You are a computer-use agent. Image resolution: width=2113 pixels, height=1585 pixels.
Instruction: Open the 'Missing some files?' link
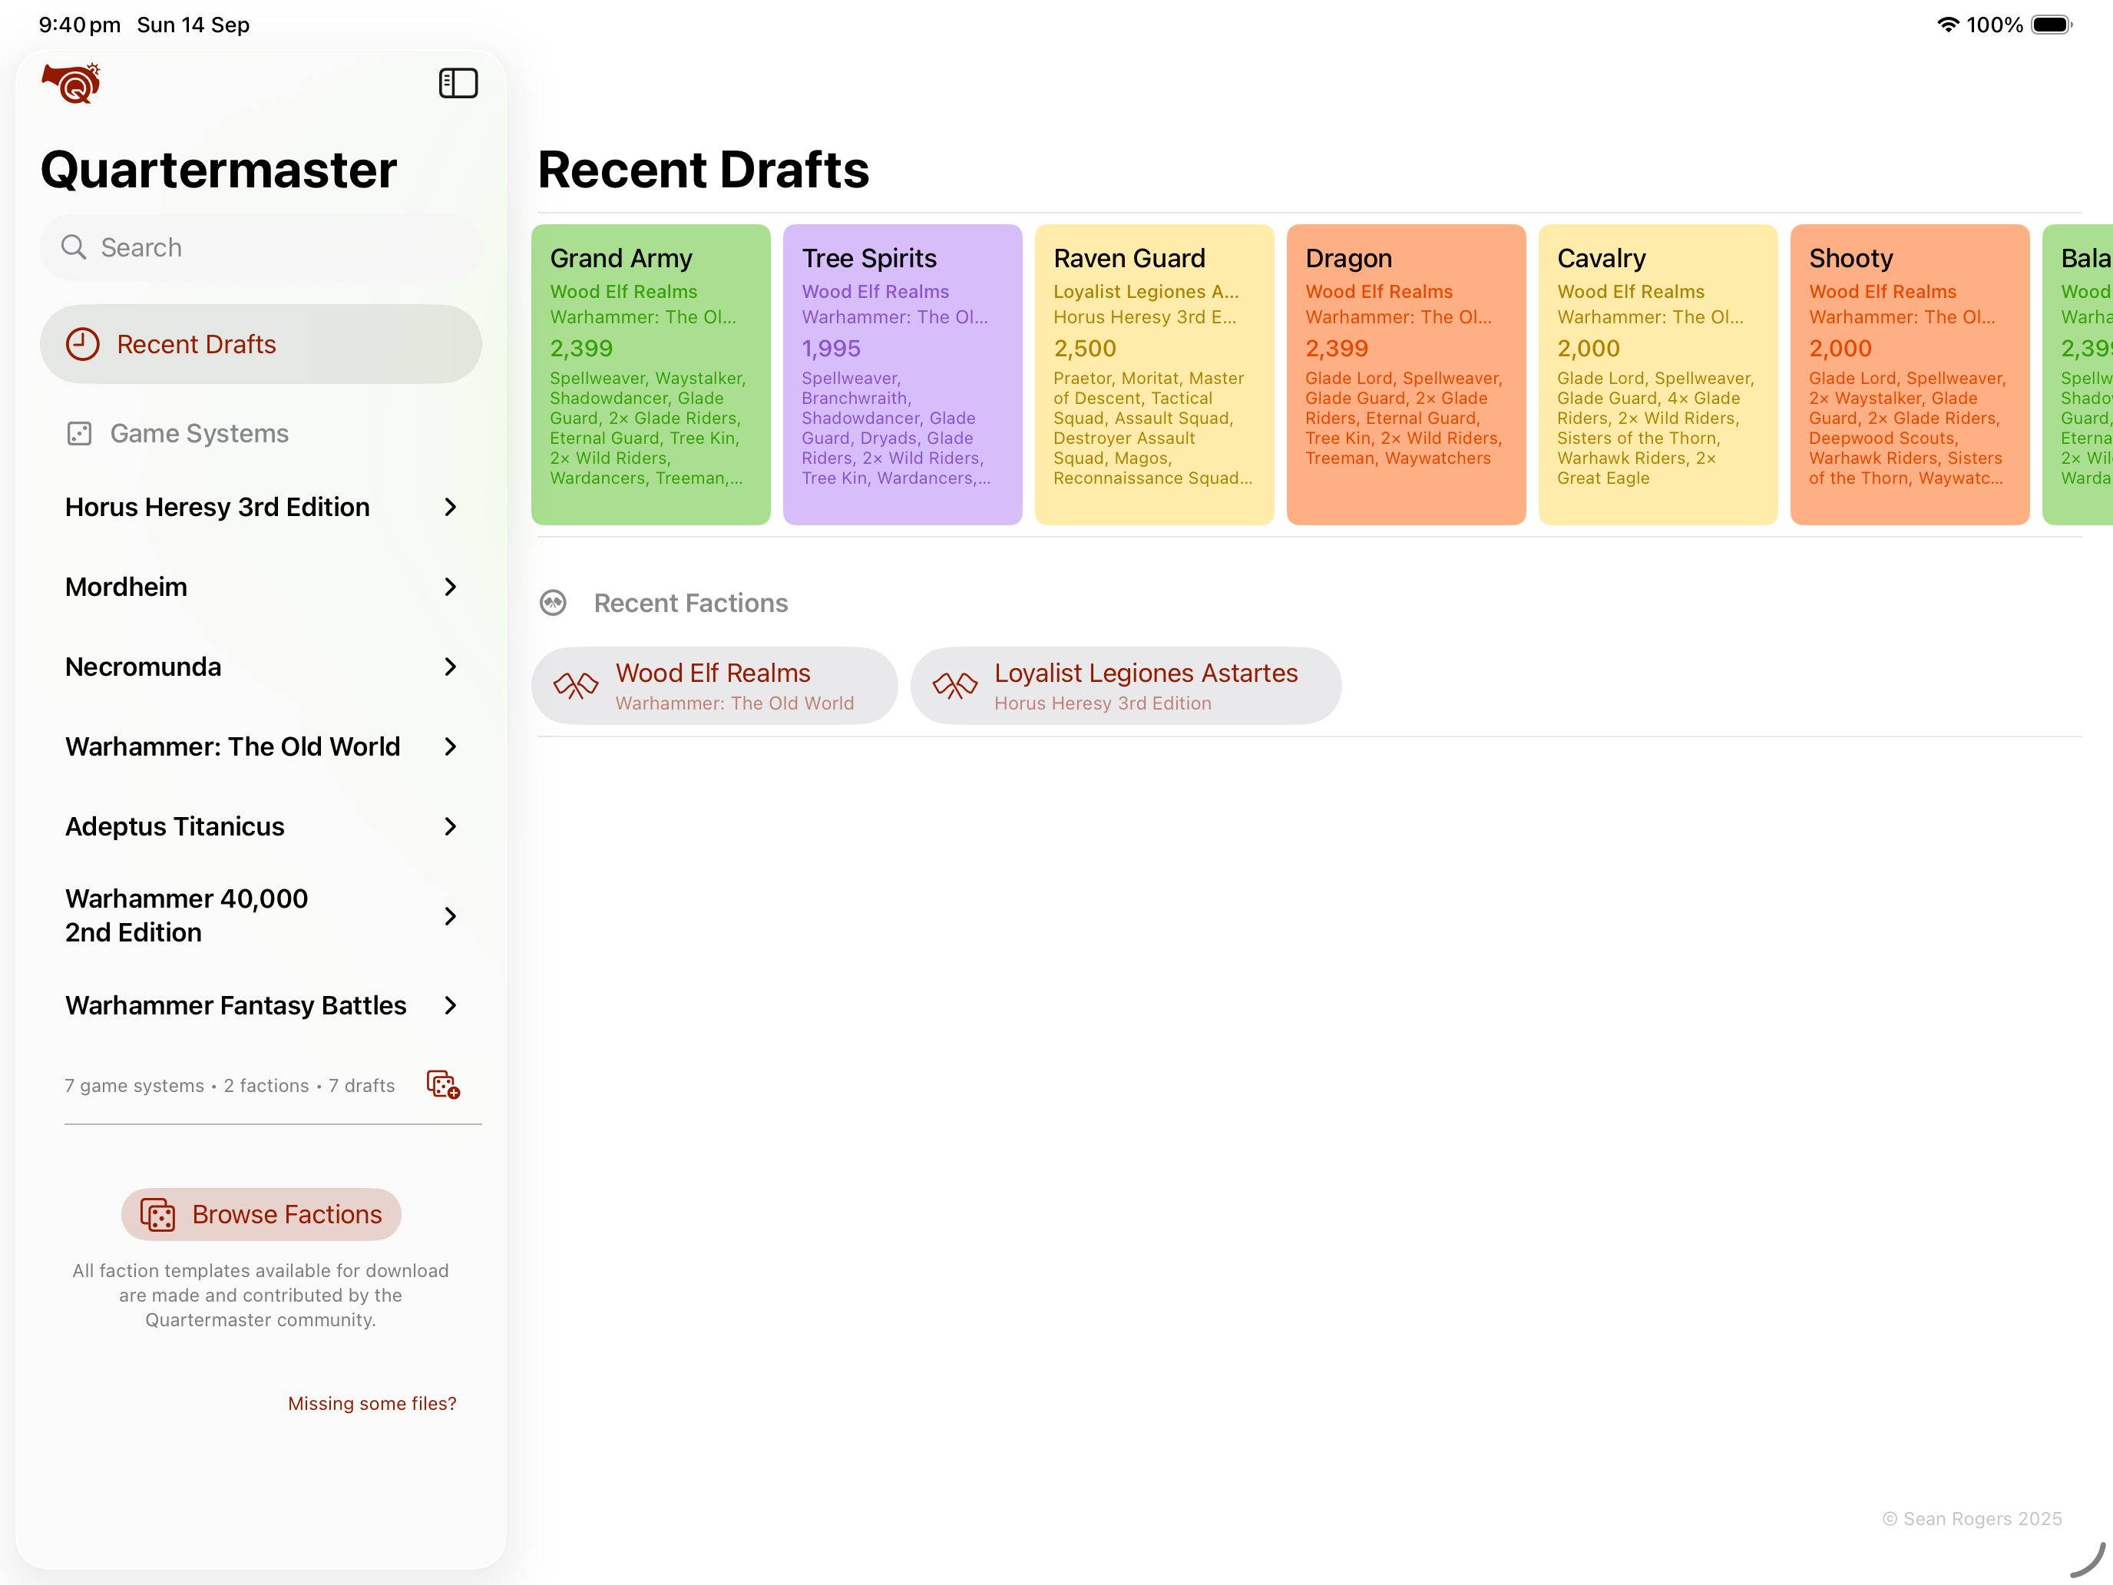coord(372,1404)
